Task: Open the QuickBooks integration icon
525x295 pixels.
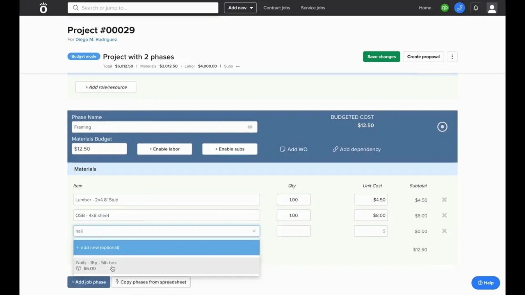Action: pyautogui.click(x=445, y=8)
